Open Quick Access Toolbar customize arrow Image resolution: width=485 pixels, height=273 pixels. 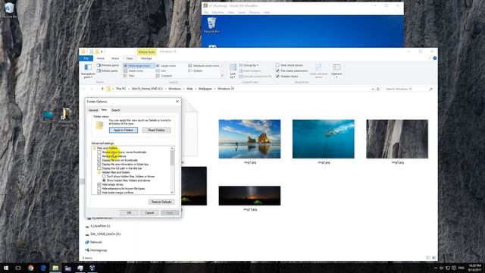[x=105, y=52]
